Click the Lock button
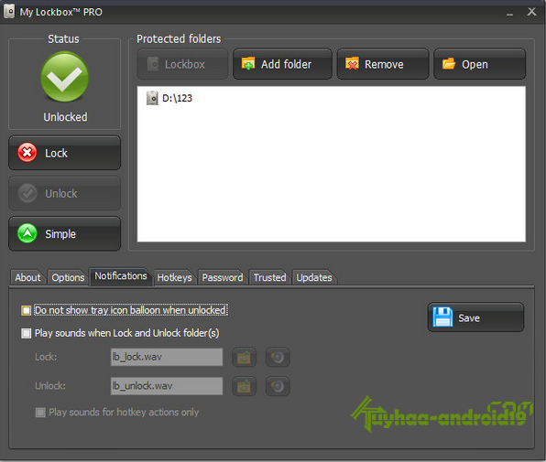The height and width of the screenshot is (462, 546). click(64, 153)
